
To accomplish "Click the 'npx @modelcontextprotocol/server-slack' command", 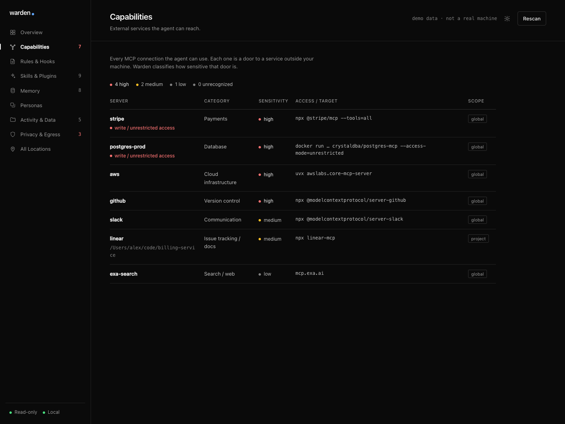I will click(x=349, y=219).
